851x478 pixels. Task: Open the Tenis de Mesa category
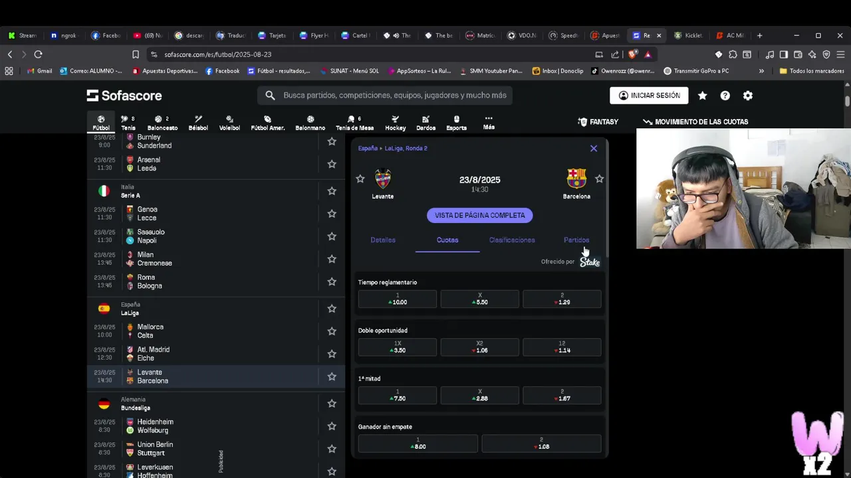coord(354,123)
